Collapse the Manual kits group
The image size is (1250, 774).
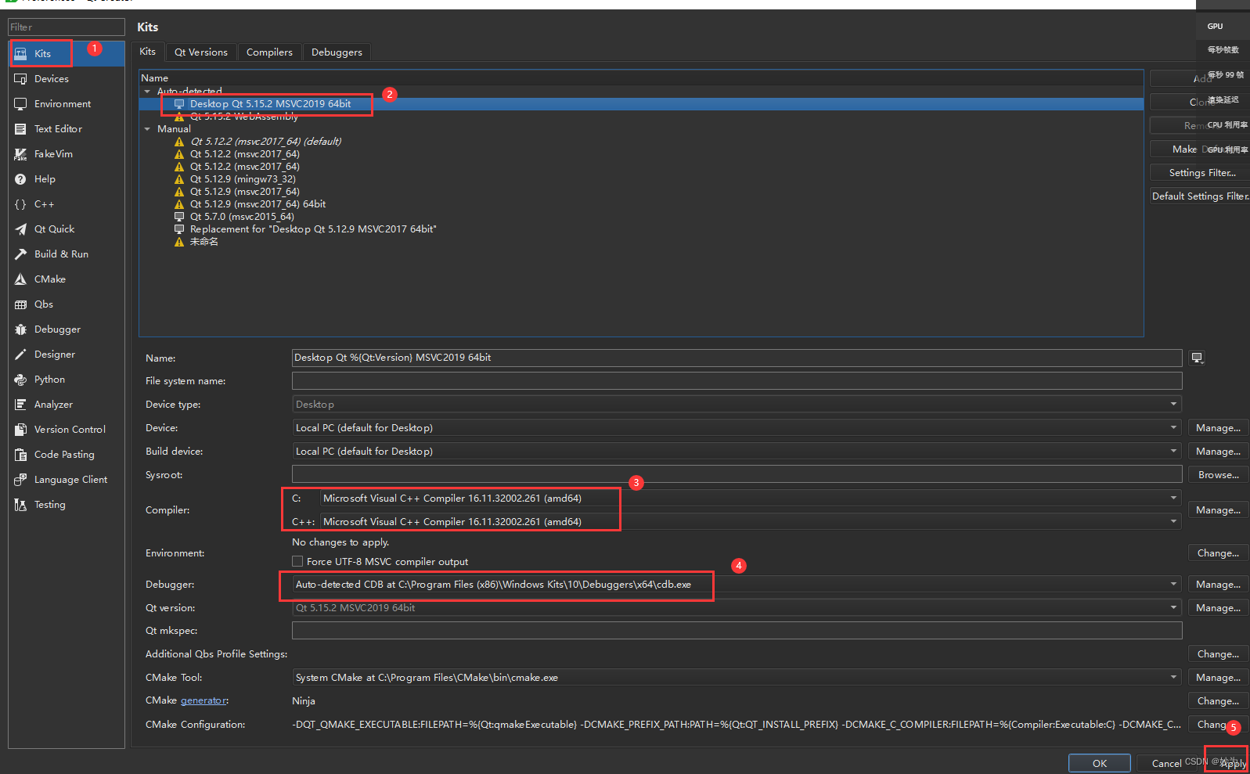point(147,129)
